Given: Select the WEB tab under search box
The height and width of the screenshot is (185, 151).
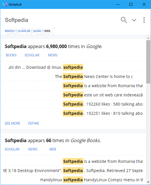Looking at the screenshot, I should (x=47, y=31).
